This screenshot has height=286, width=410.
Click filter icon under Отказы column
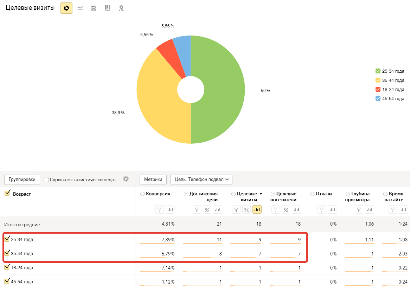coord(322,209)
